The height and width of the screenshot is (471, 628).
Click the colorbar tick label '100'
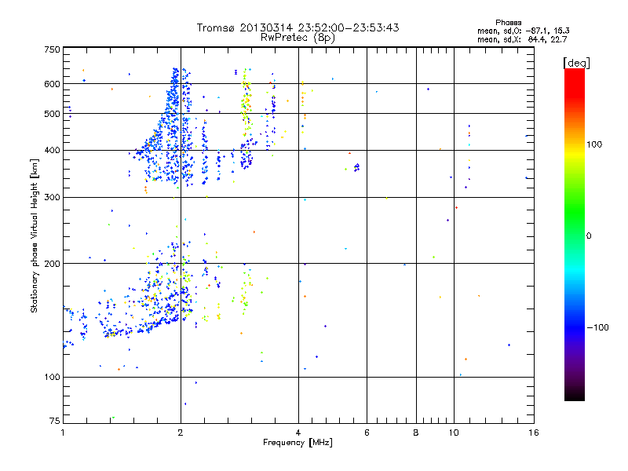pos(594,144)
